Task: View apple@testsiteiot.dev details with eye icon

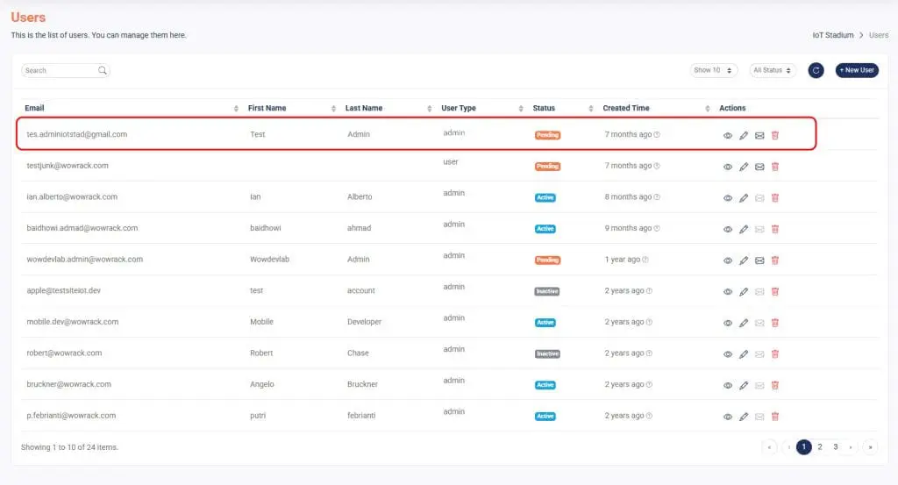Action: (728, 292)
